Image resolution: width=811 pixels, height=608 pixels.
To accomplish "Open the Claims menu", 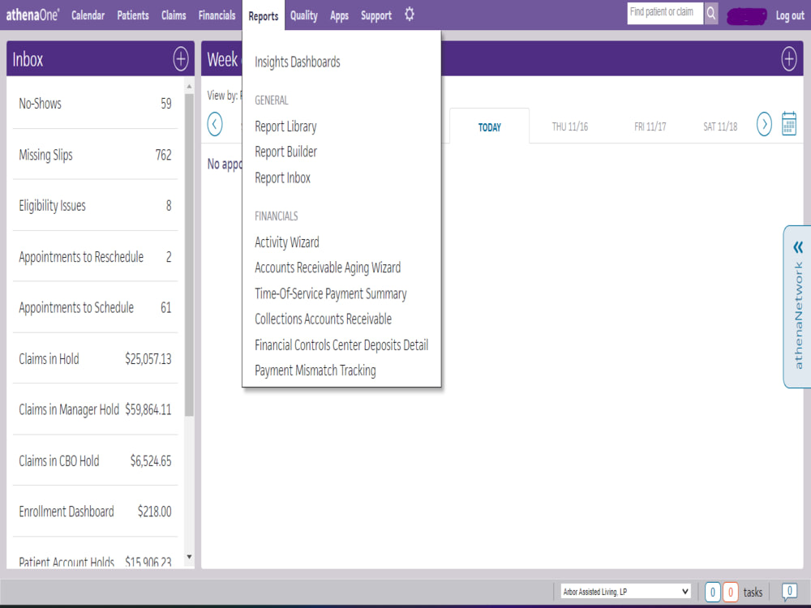I will 174,15.
